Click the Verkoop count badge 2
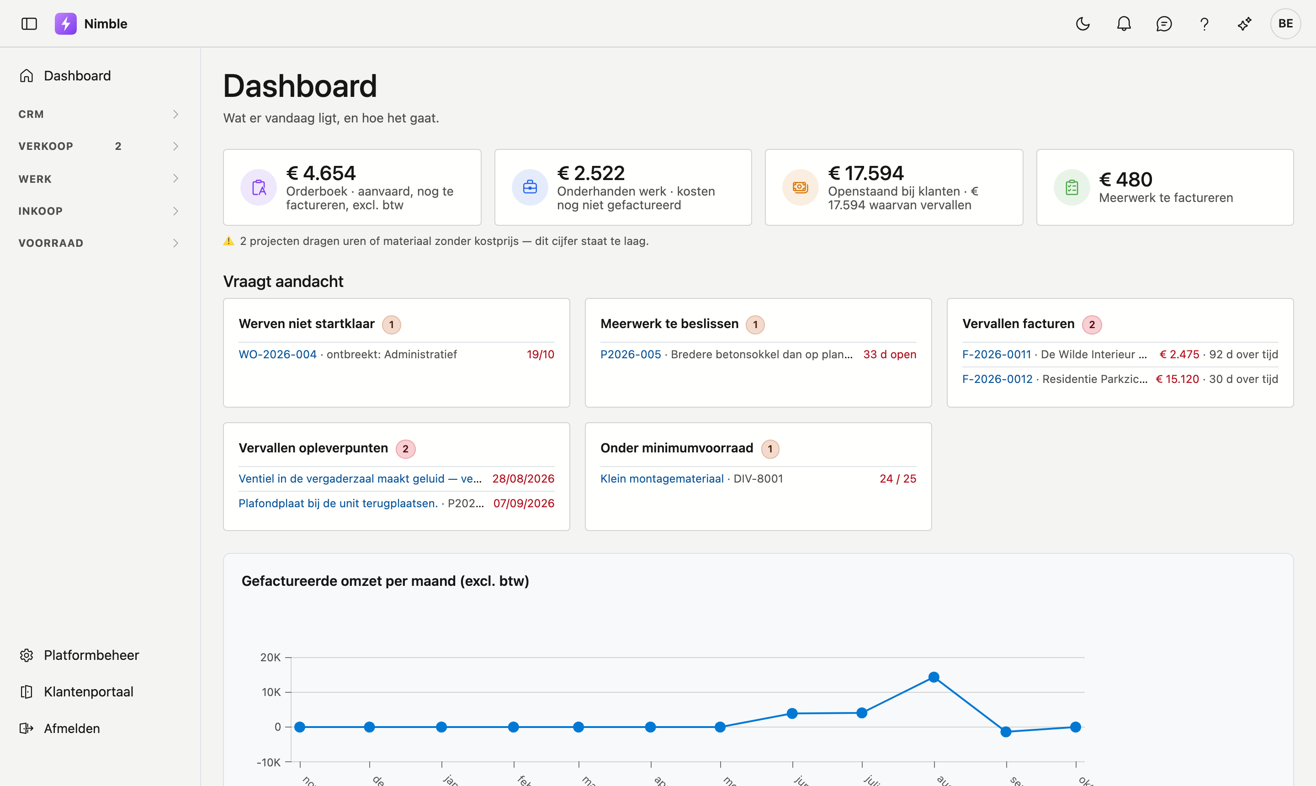This screenshot has height=786, width=1316. pos(118,146)
